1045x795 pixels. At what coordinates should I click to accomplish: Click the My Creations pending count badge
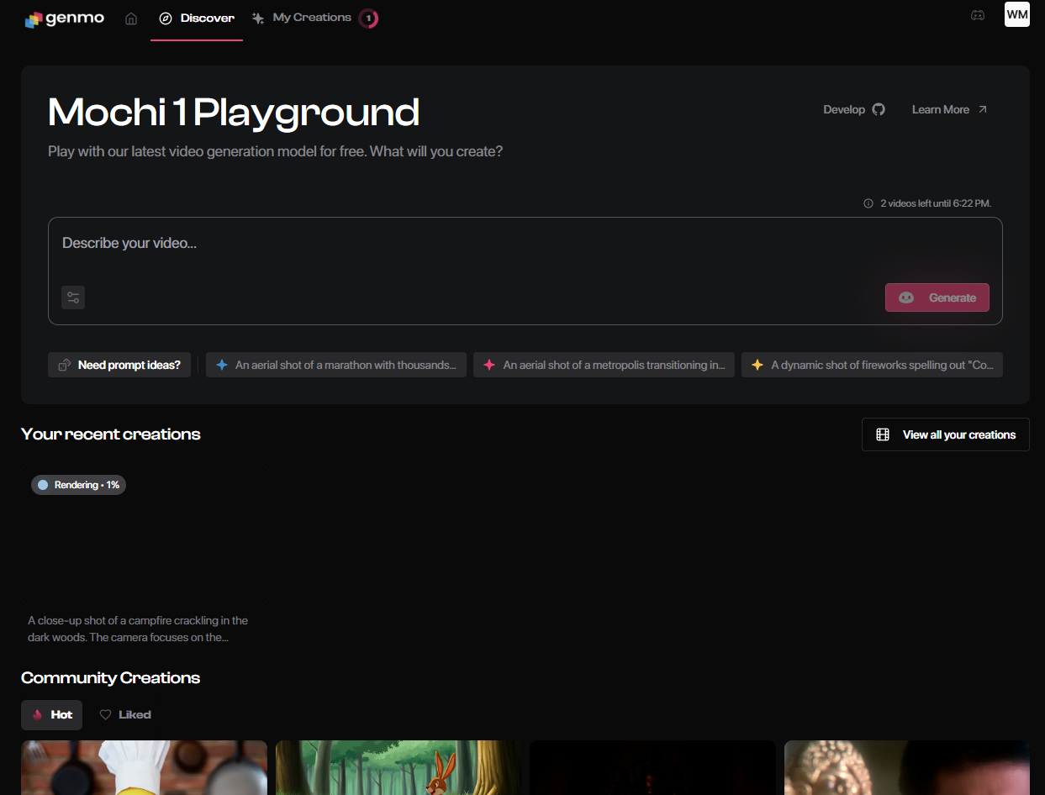[368, 18]
